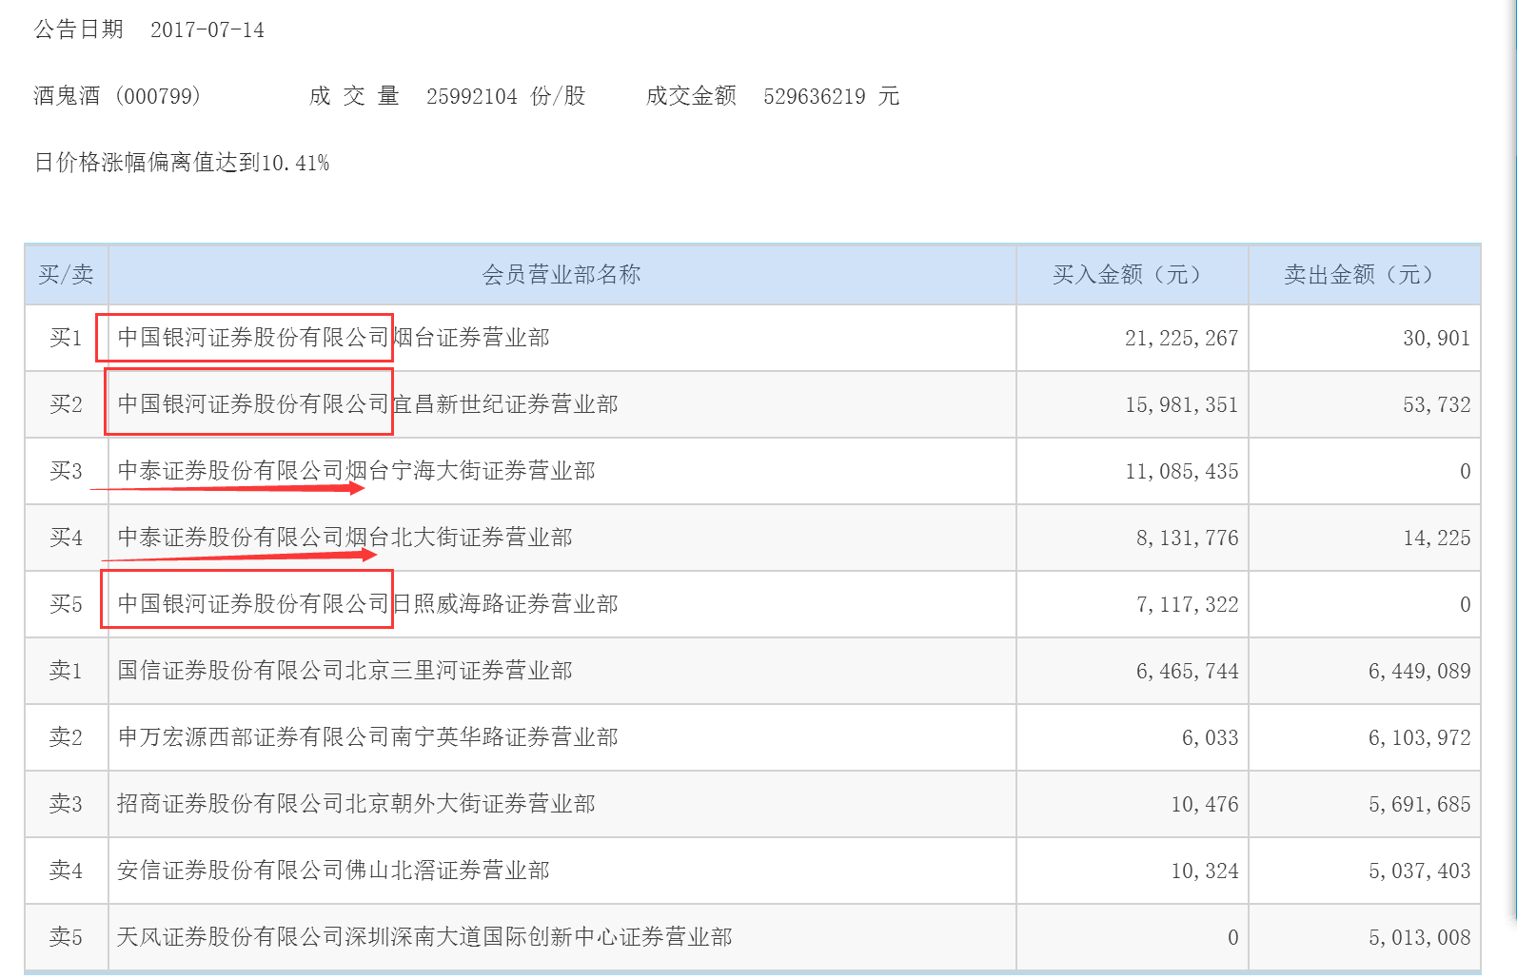Image resolution: width=1517 pixels, height=979 pixels.
Task: Click the announcement date 2017-07-14
Action: 207,29
